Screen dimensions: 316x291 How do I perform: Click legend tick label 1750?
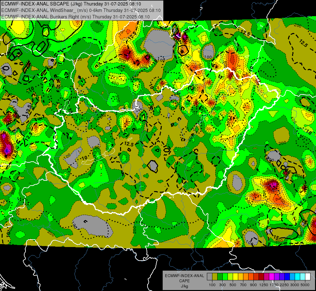[274, 285]
